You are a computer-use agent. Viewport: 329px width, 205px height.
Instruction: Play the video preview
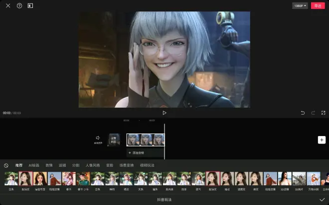(x=164, y=113)
